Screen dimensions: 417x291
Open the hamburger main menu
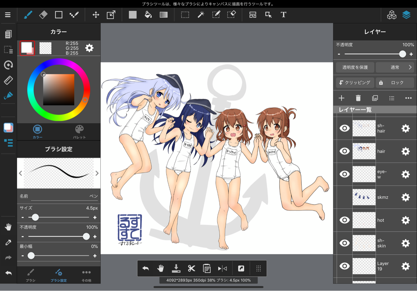8,15
